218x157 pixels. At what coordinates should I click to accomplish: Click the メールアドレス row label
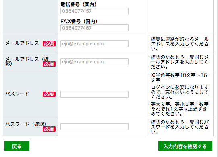click(x=22, y=43)
